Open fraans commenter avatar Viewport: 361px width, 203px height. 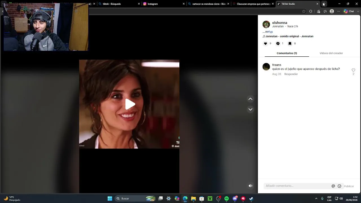[x=266, y=67]
